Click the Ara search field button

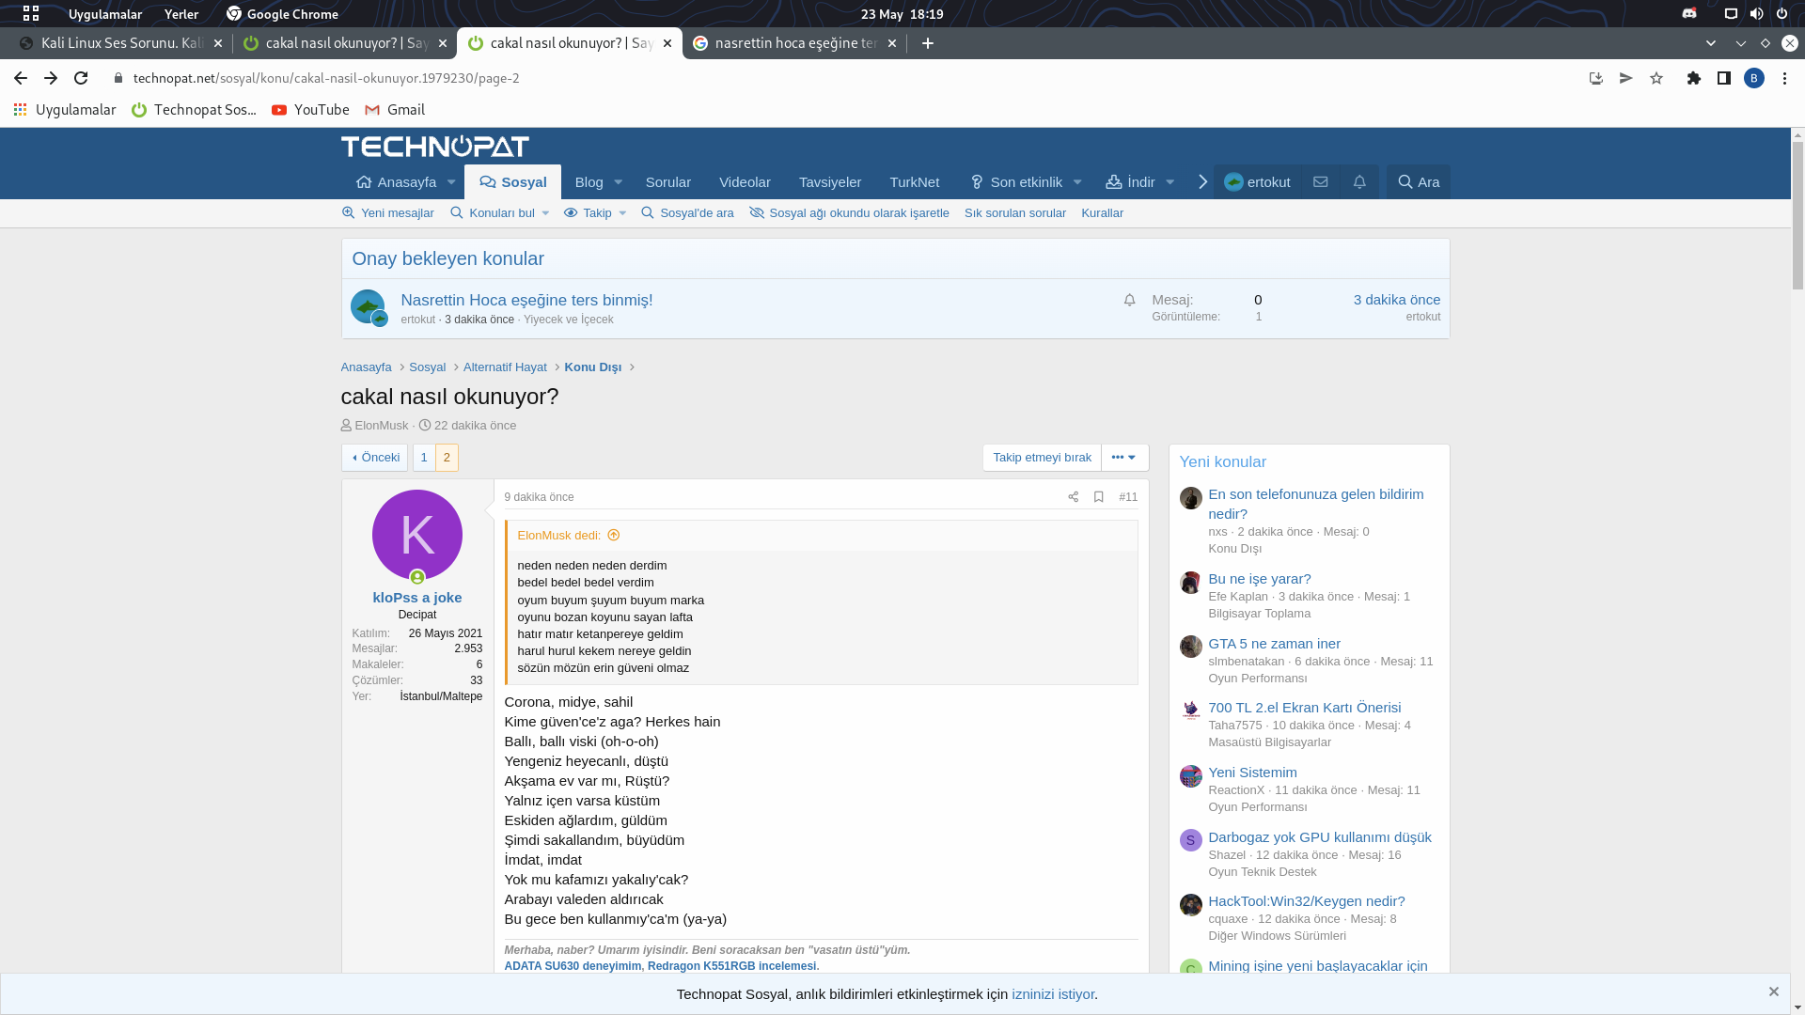[x=1418, y=182]
